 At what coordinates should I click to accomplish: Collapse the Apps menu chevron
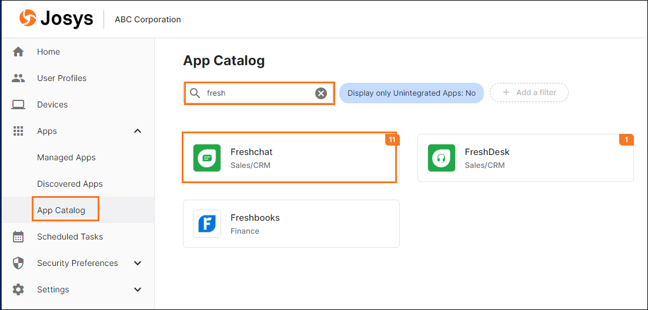tap(138, 131)
